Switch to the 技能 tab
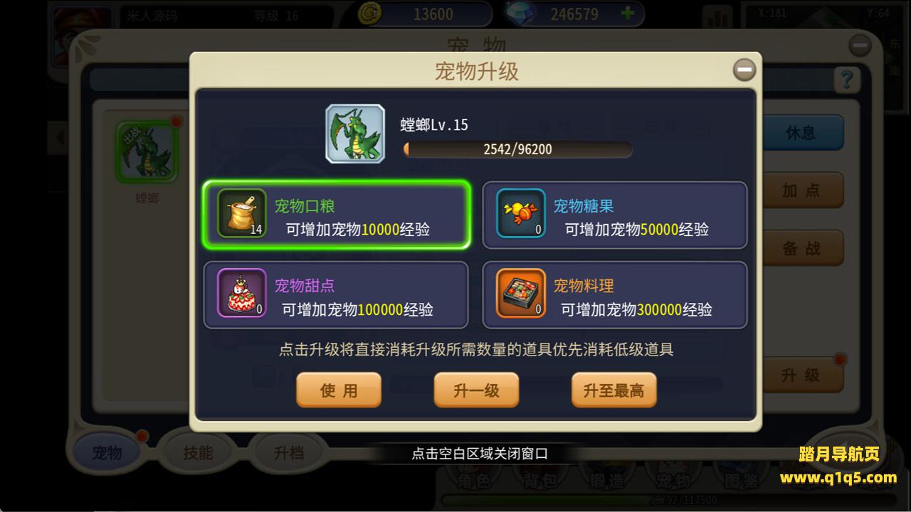The width and height of the screenshot is (911, 512). coord(198,452)
